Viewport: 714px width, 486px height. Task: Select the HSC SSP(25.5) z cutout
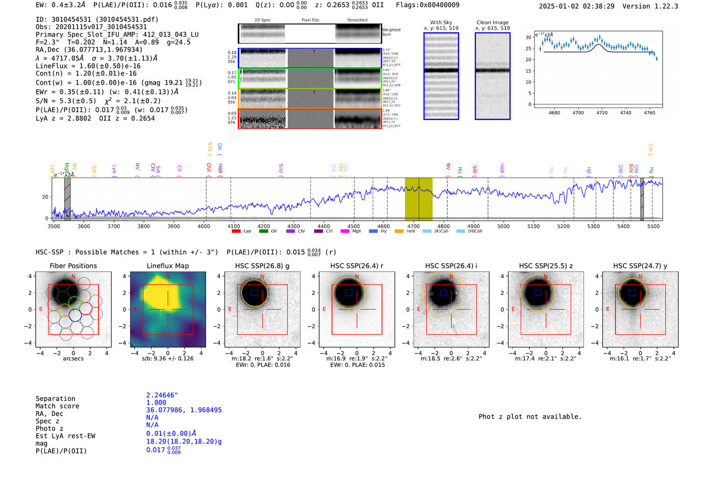coord(546,310)
